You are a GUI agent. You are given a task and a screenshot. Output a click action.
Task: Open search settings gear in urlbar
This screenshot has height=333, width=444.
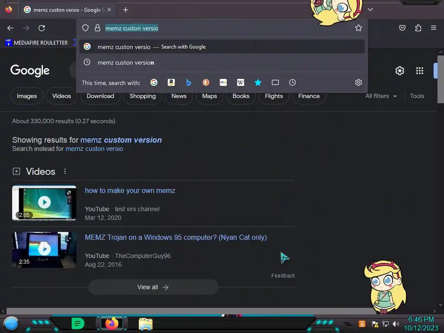[359, 82]
